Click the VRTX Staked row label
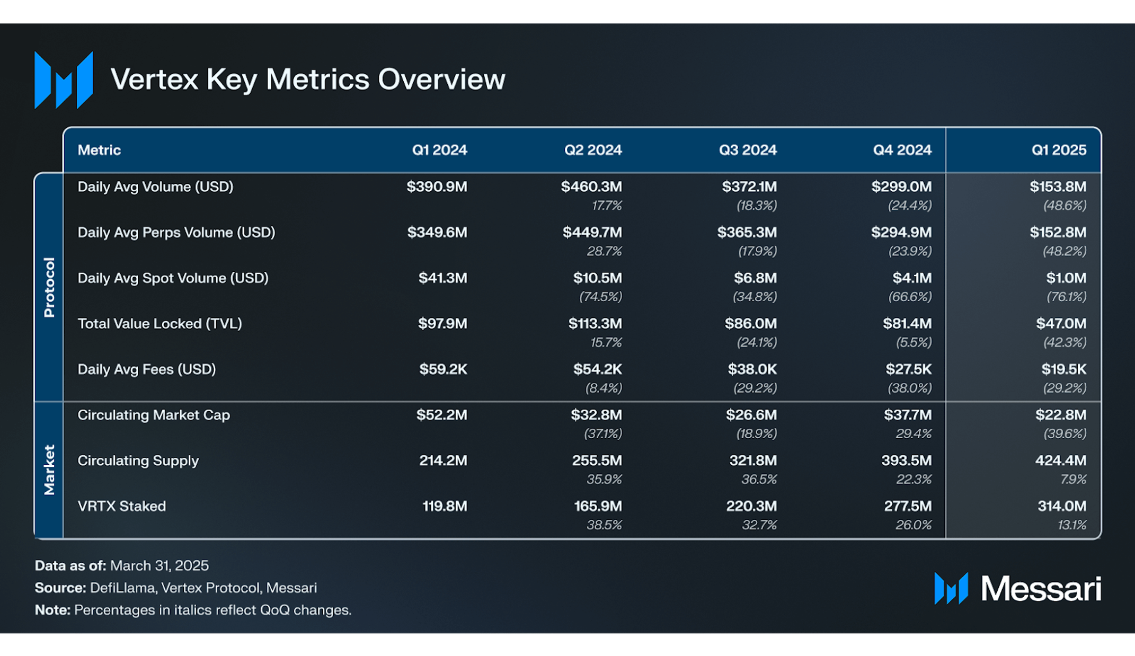The height and width of the screenshot is (656, 1135). (x=122, y=506)
